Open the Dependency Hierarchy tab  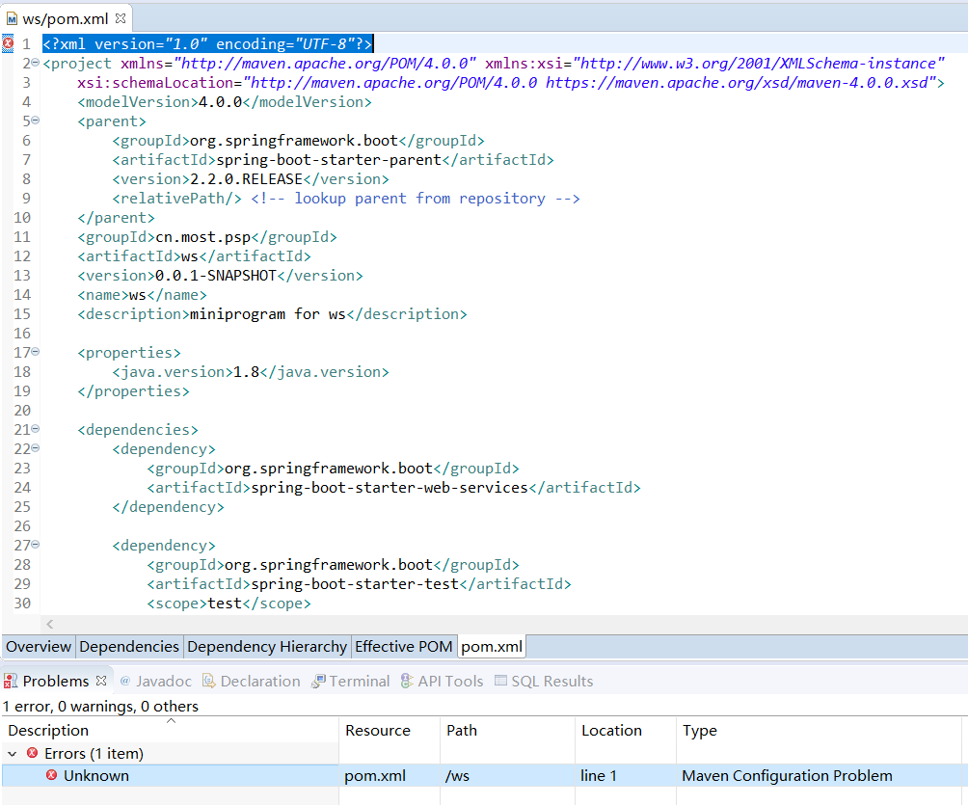(x=266, y=646)
